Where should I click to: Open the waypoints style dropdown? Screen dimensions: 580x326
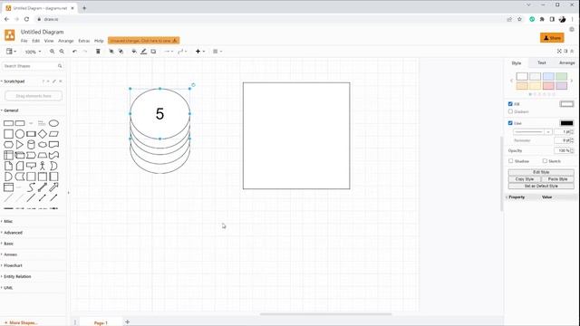[182, 52]
